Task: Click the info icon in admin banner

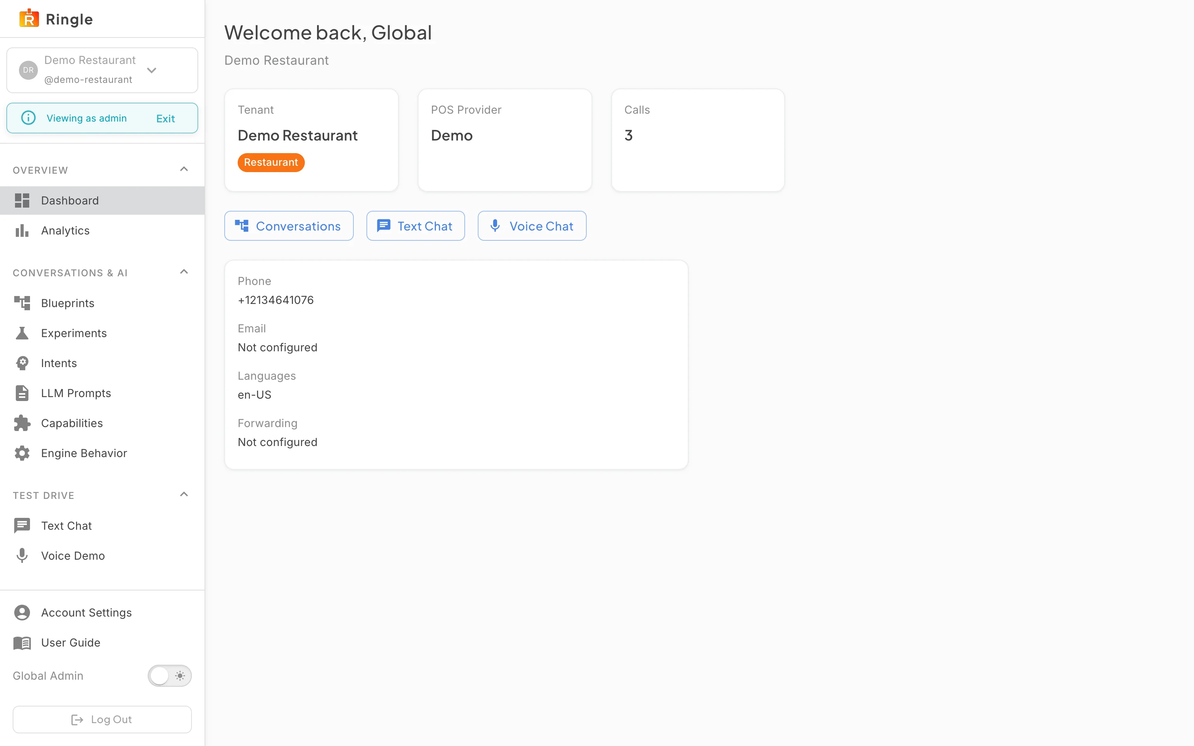Action: (28, 118)
